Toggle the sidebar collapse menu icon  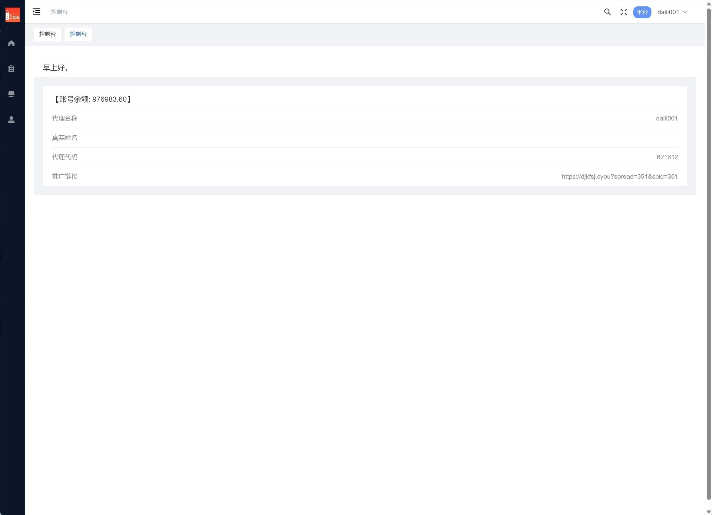pos(36,12)
